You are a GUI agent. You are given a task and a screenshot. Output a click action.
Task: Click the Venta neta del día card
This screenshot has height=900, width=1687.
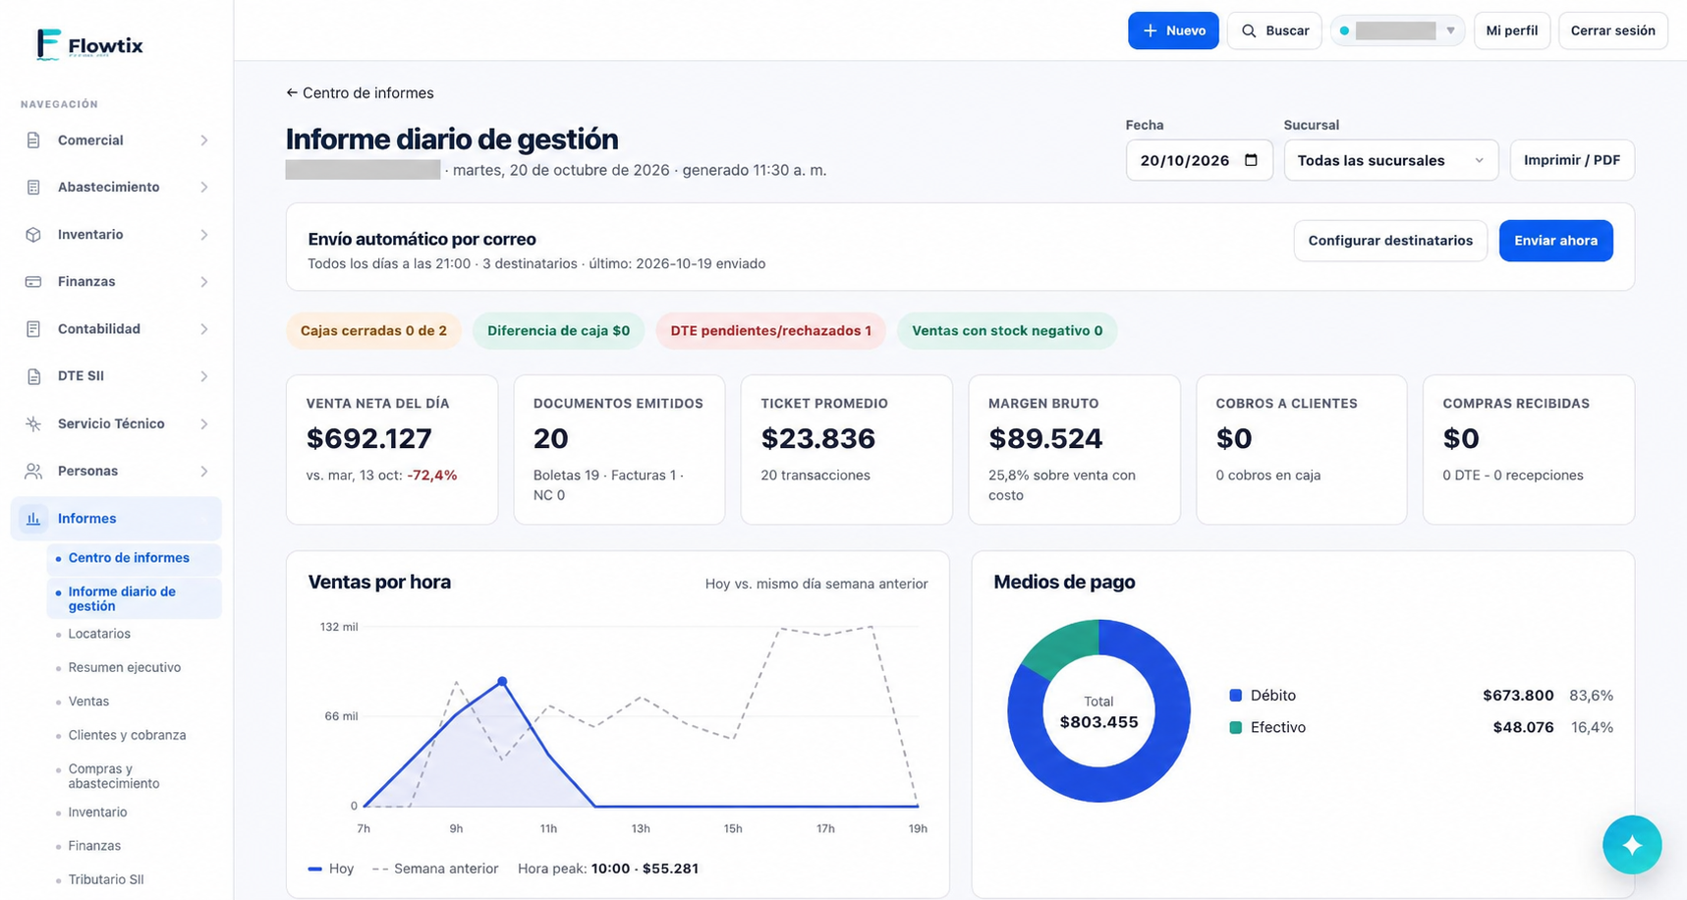pyautogui.click(x=392, y=449)
